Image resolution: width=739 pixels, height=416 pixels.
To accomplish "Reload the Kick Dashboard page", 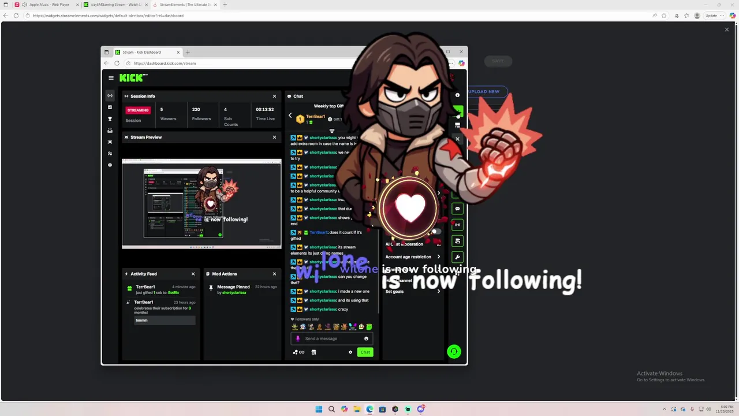I will point(117,63).
